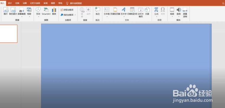Open the Slide Show (幻灯片放映) tab
The width and height of the screenshot is (225, 108).
(35, 3)
